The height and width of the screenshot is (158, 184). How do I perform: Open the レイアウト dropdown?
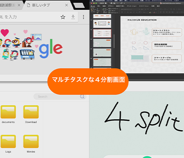[113, 9]
